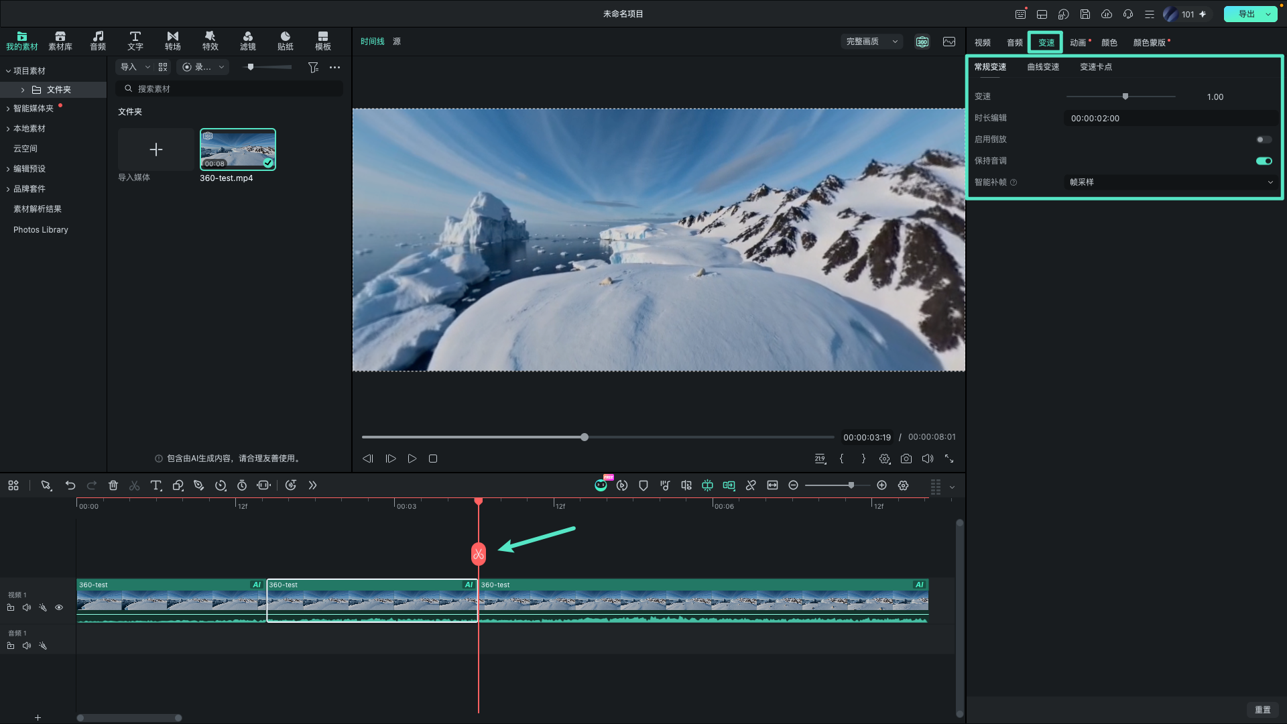Click the preview progress slider knob
Image resolution: width=1287 pixels, height=724 pixels.
(585, 437)
